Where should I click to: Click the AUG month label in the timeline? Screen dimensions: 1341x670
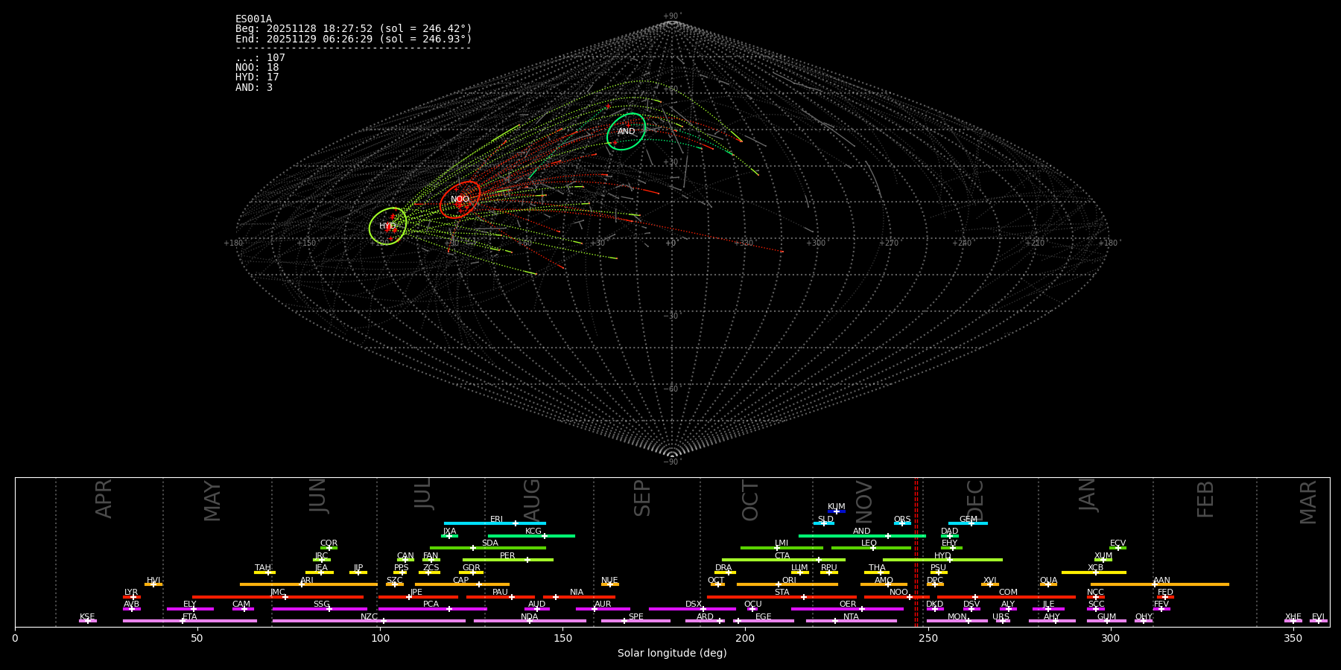coord(532,500)
